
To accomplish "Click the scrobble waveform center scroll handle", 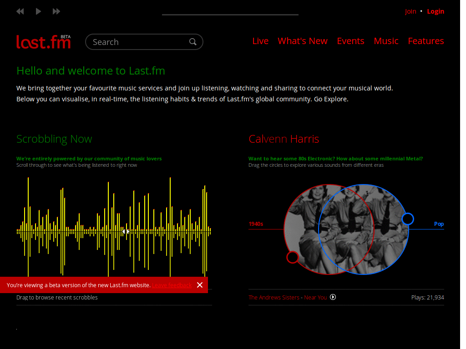I will click(126, 231).
